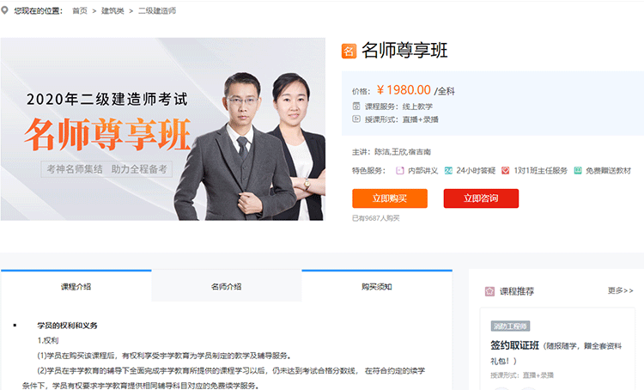644x390 pixels.
Task: Open the 购买须知 tab
Action: tap(377, 286)
